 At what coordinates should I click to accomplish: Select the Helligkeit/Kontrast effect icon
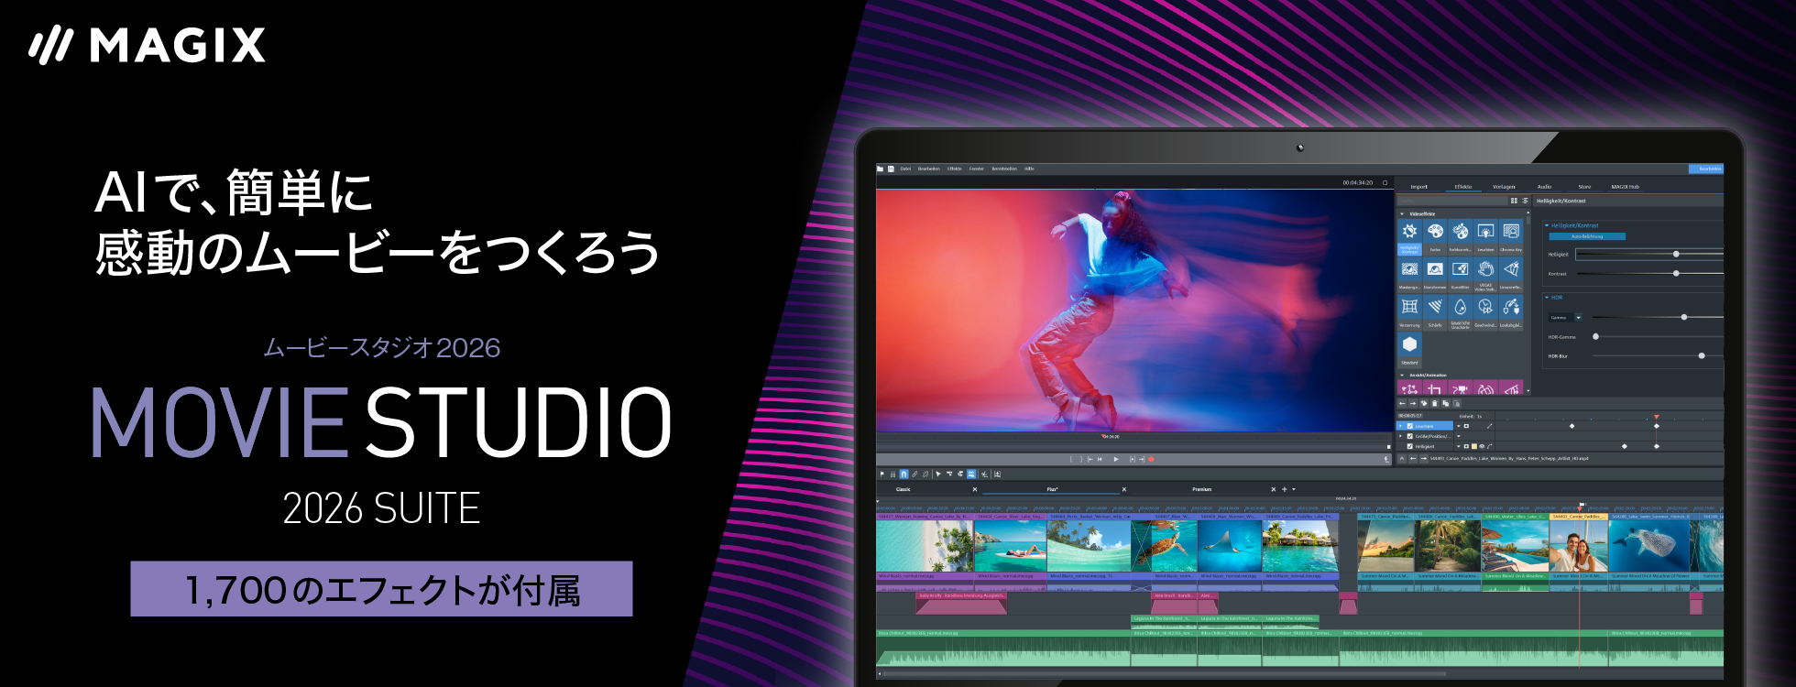pyautogui.click(x=1409, y=232)
